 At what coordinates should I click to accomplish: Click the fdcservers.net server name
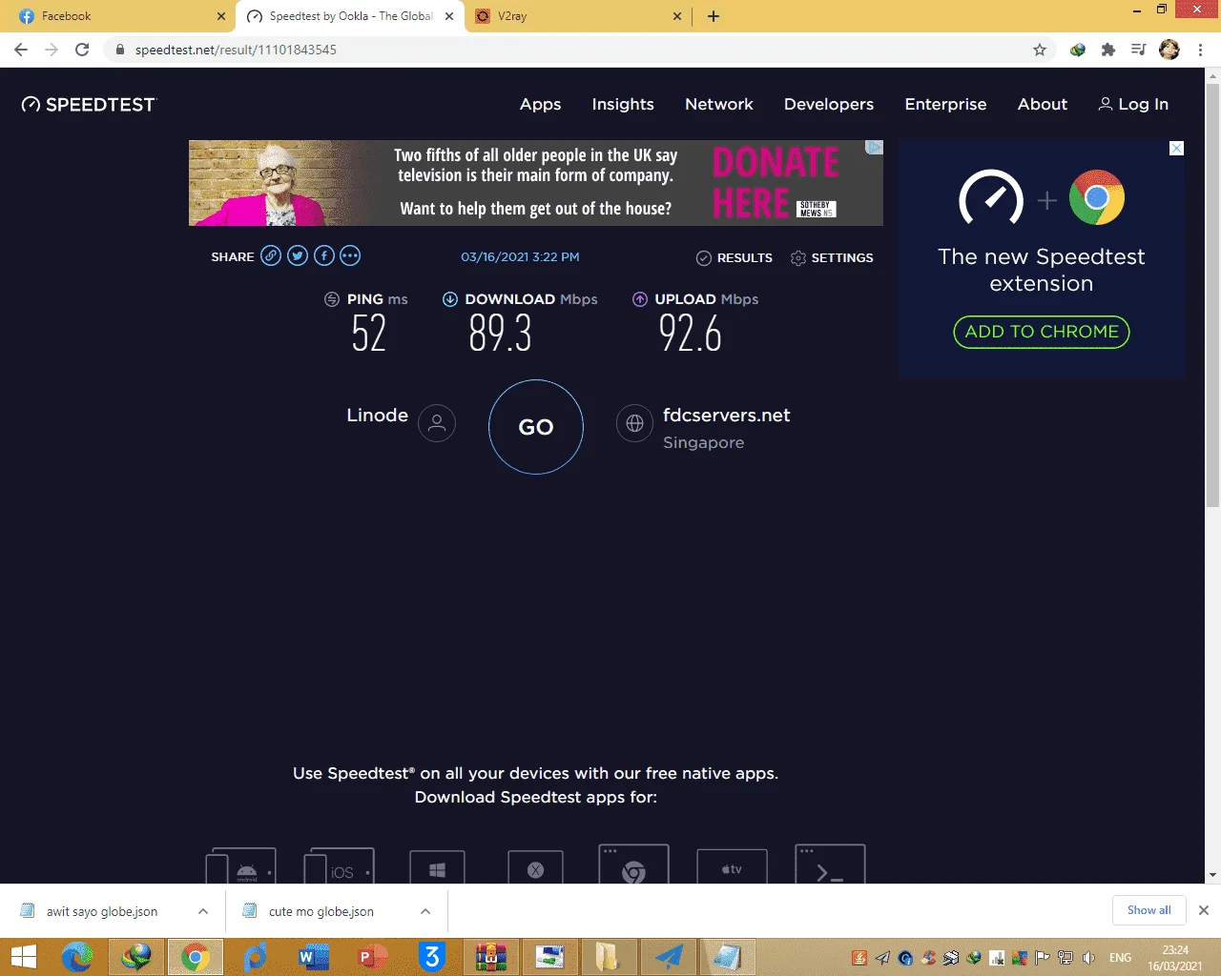pyautogui.click(x=727, y=416)
